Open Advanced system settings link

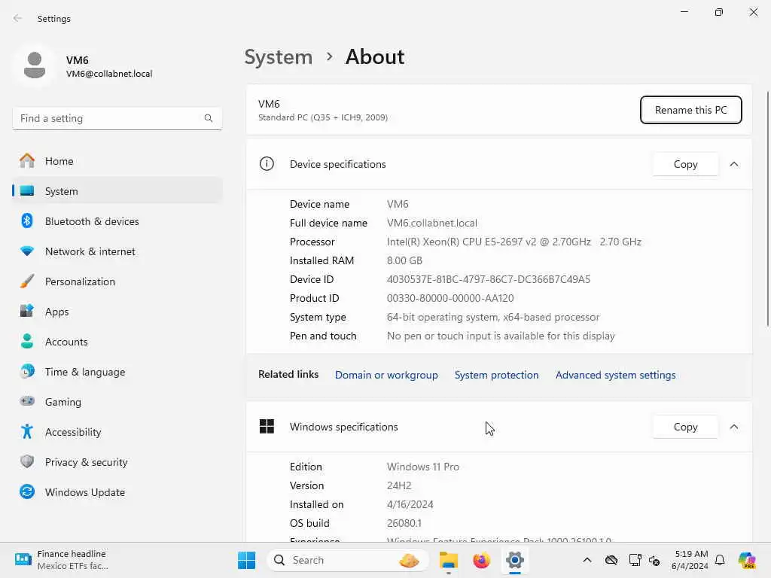(615, 375)
